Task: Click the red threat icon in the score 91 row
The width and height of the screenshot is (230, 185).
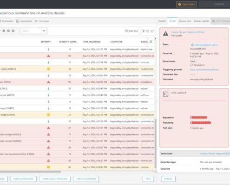Action: 48,82
